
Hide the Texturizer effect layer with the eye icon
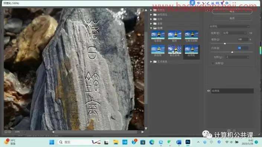tap(208, 91)
